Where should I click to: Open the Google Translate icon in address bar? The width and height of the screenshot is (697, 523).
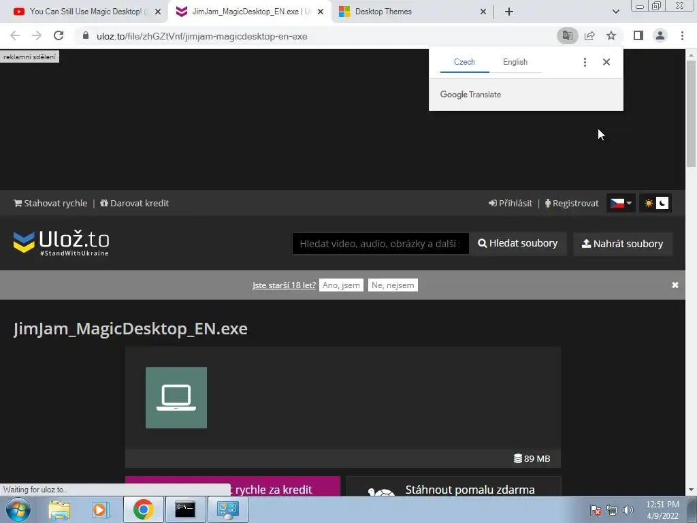[567, 35]
